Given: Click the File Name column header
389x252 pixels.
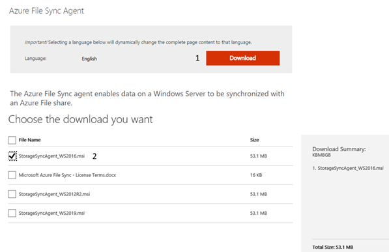Looking at the screenshot, I should coord(29,140).
